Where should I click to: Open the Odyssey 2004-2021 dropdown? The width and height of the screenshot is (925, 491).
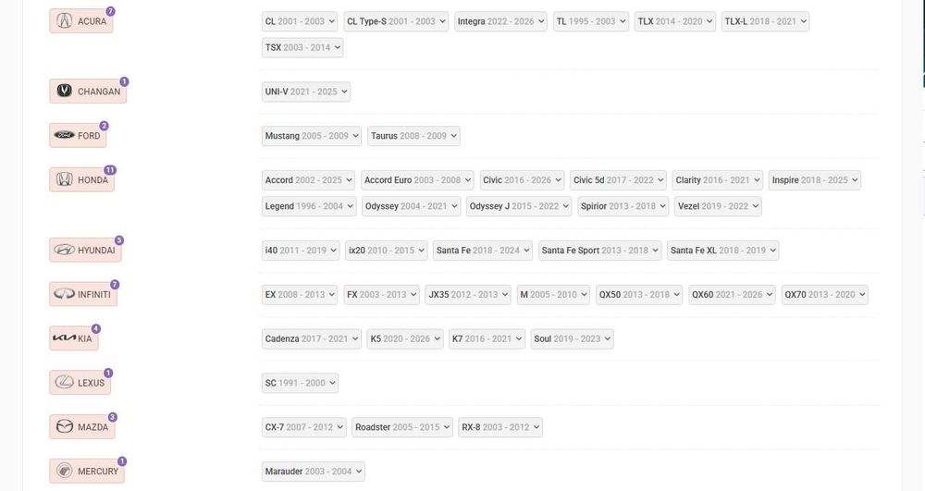412,206
